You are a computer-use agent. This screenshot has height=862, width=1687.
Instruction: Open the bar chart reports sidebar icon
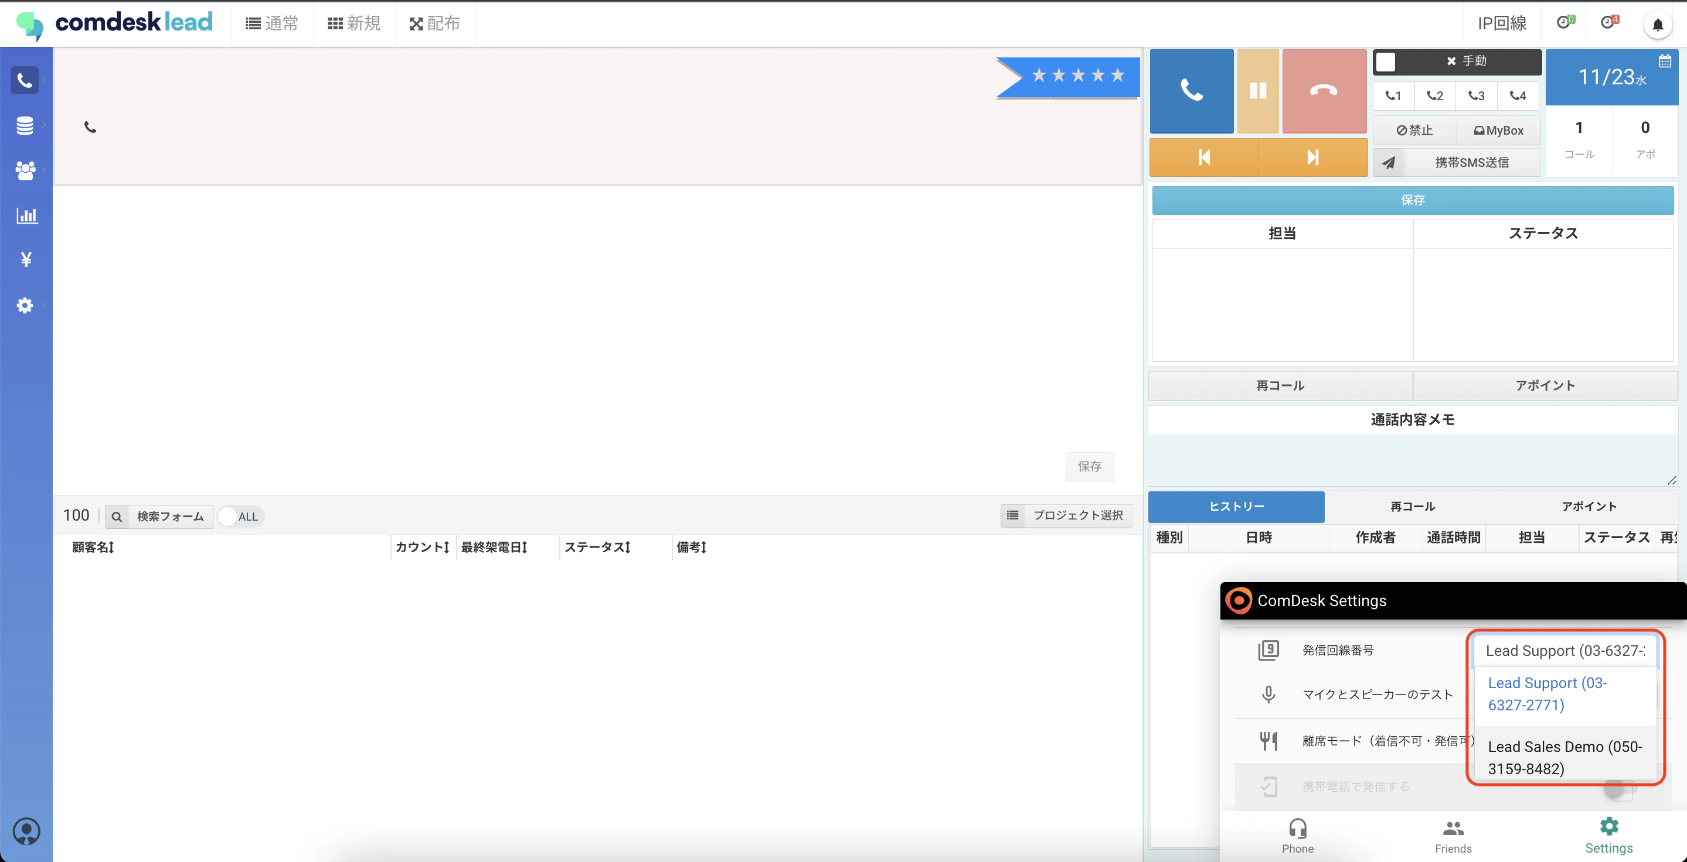click(x=27, y=215)
